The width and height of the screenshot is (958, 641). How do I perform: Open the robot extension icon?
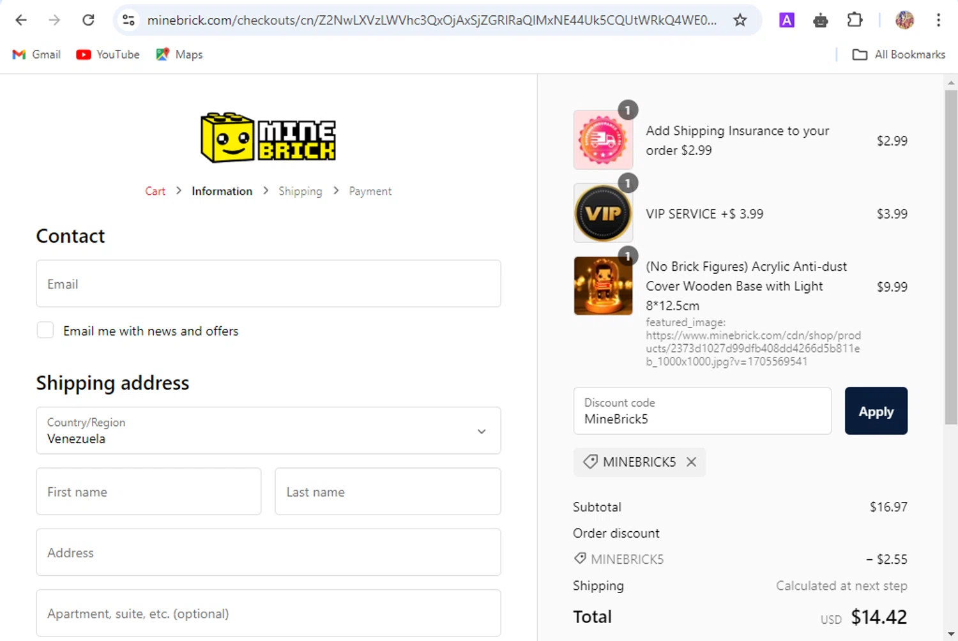click(821, 20)
